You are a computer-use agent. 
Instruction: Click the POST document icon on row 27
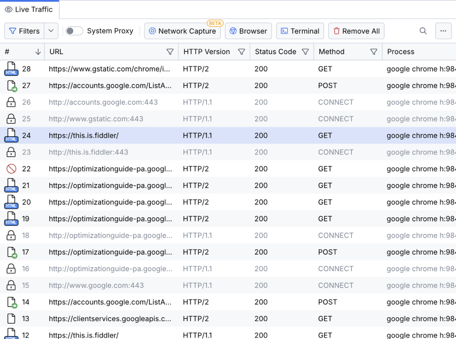11,86
